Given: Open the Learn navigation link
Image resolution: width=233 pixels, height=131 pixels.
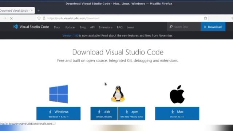Looking at the screenshot, I should tap(130, 27).
